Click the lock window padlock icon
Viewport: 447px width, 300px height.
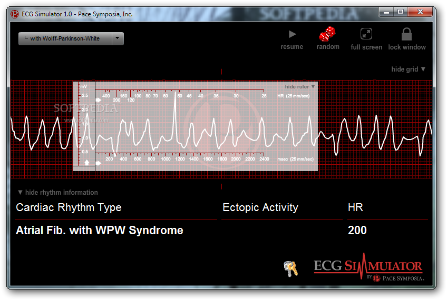(x=406, y=34)
